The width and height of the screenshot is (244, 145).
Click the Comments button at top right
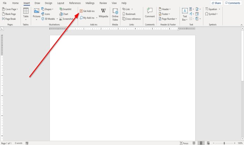pyautogui.click(x=233, y=3)
